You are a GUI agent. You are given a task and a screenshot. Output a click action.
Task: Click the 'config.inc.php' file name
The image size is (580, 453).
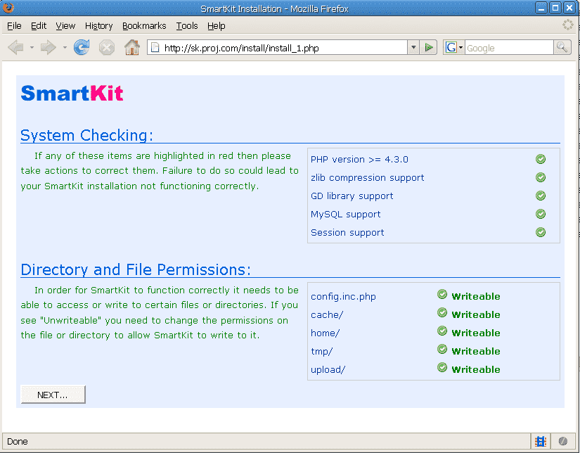[x=343, y=297]
